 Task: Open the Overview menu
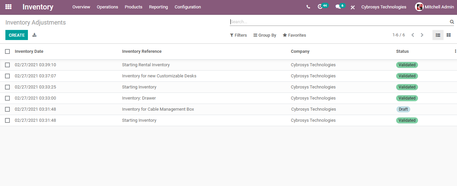pos(81,7)
